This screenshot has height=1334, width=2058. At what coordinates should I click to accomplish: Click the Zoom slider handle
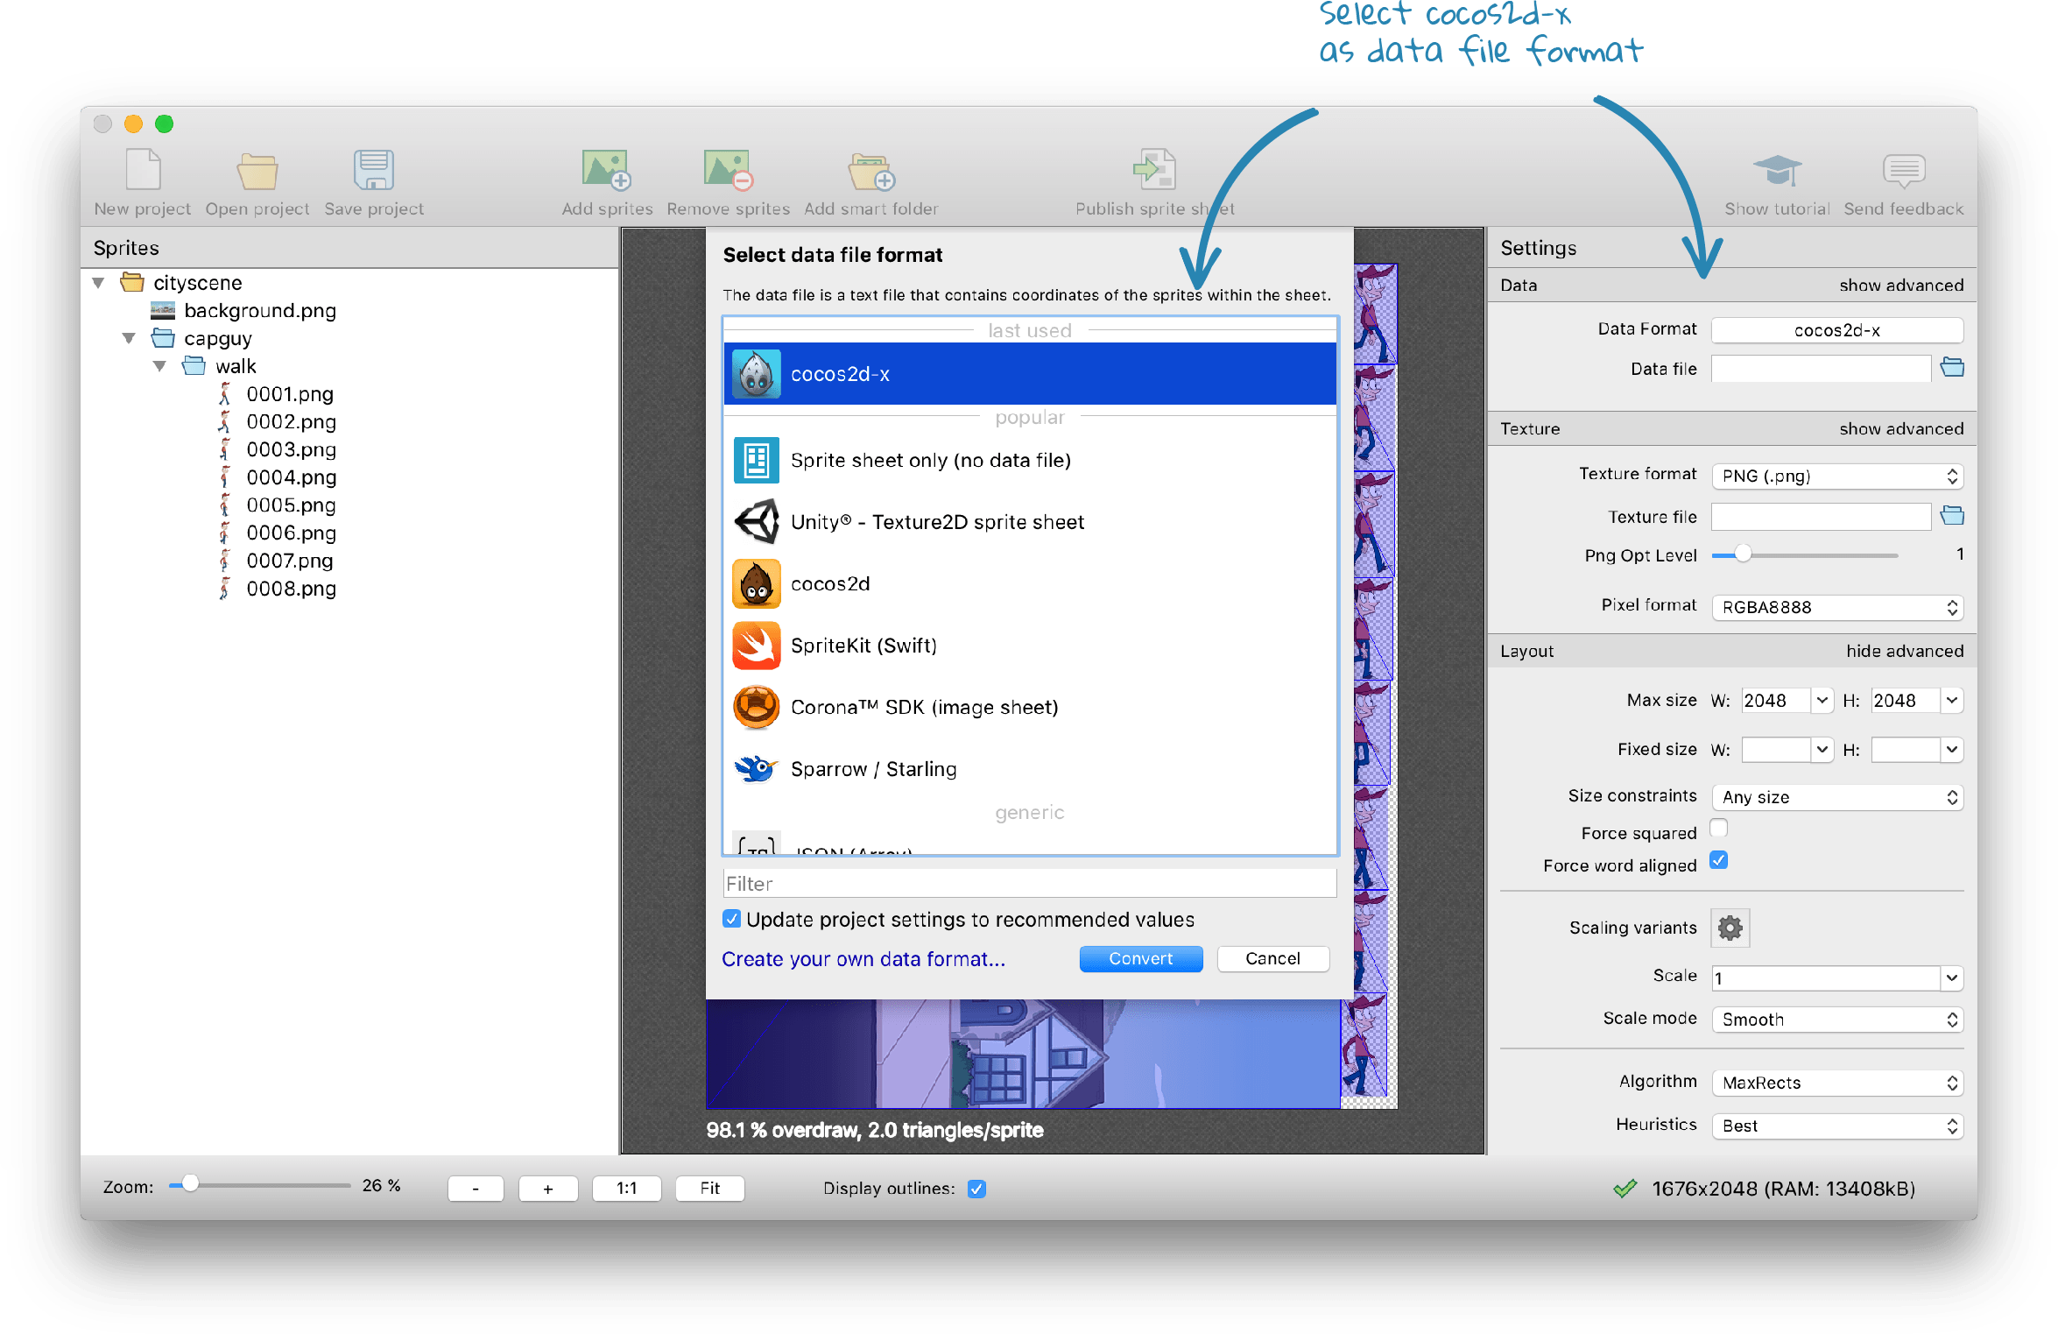pyautogui.click(x=189, y=1184)
